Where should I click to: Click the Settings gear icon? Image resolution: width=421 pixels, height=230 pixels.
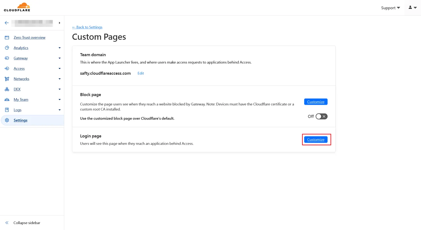tap(7, 120)
